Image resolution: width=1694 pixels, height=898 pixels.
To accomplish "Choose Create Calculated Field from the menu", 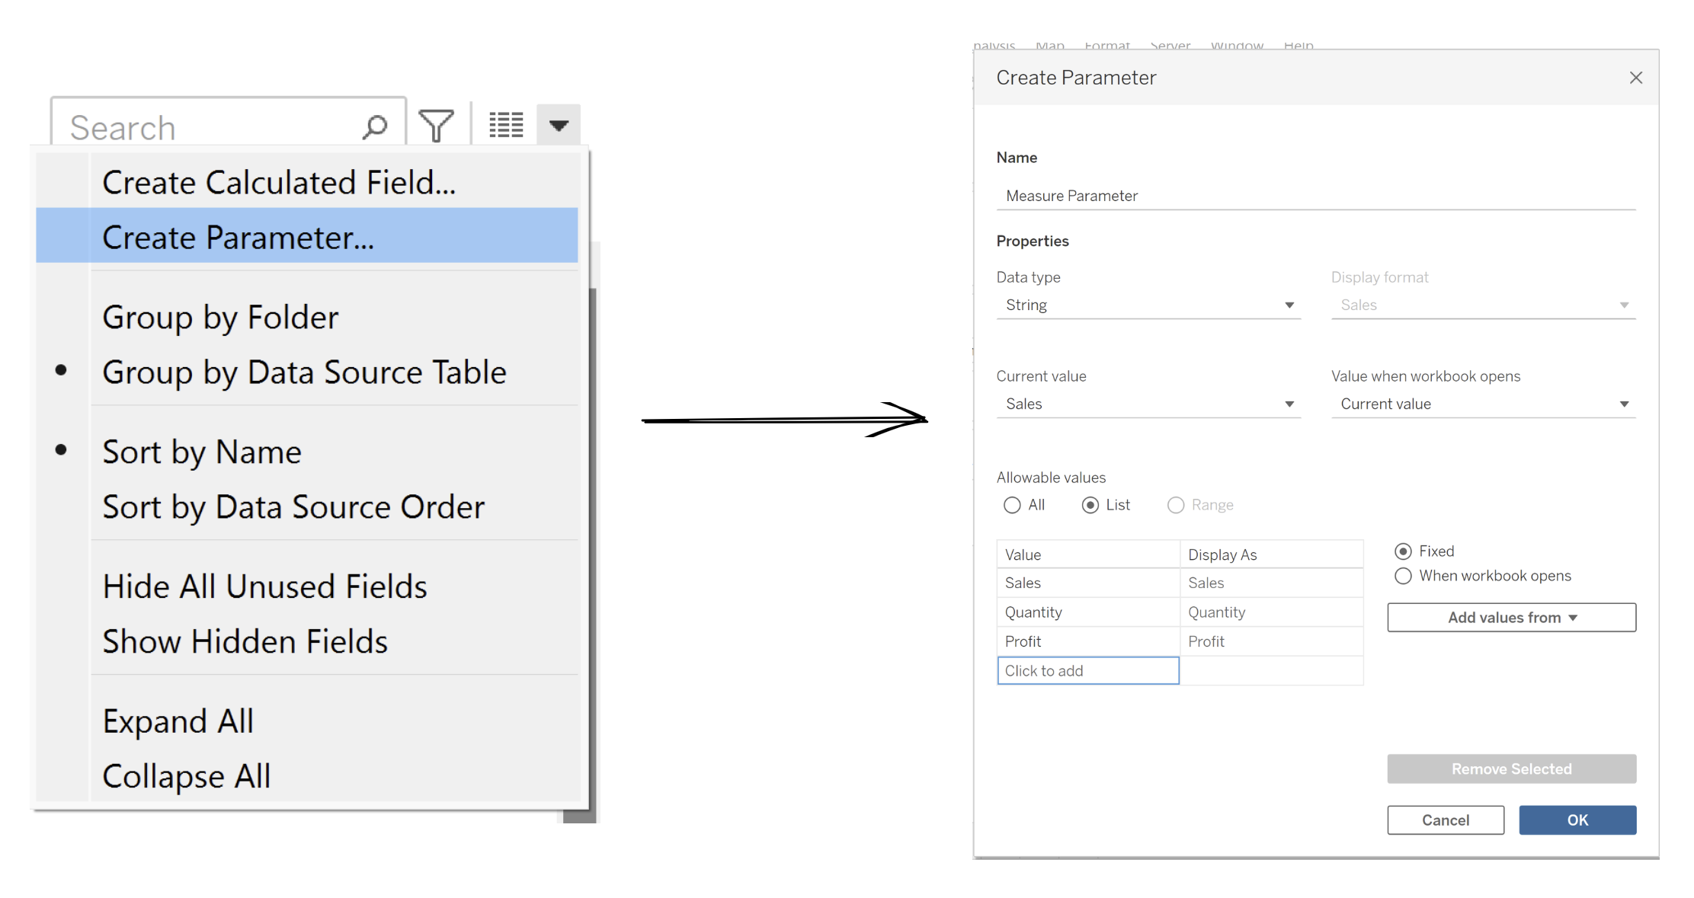I will pos(278,182).
